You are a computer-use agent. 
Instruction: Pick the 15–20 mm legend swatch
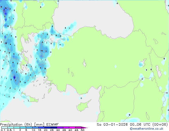[x=41, y=128]
